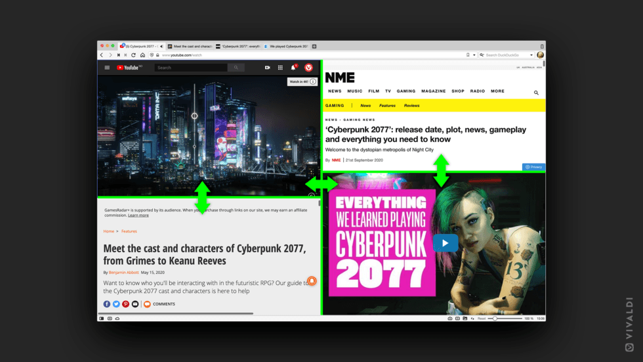
Task: Open page actions code icon
Action: (x=472, y=319)
